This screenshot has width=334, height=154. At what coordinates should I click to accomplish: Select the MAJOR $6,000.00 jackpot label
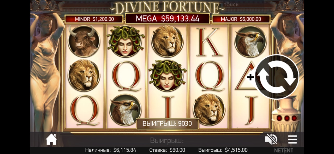[241, 19]
